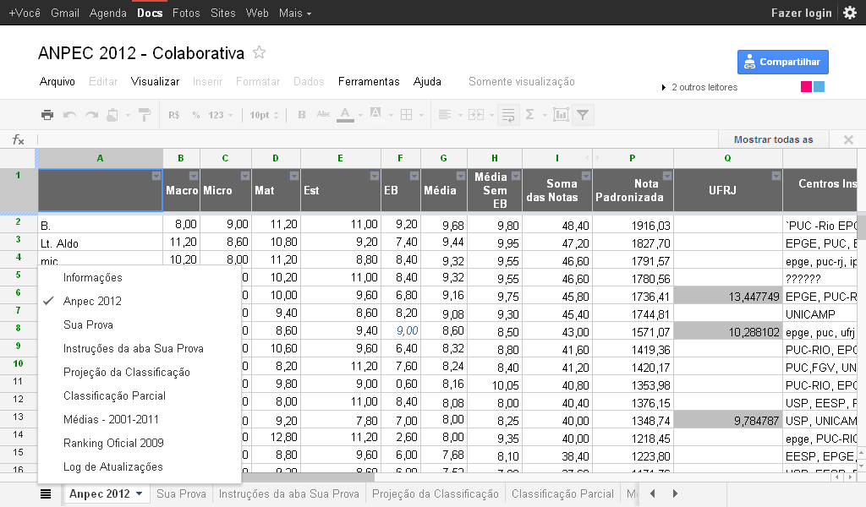Click the undo arrow icon
Image resolution: width=866 pixels, height=507 pixels.
pos(69,115)
